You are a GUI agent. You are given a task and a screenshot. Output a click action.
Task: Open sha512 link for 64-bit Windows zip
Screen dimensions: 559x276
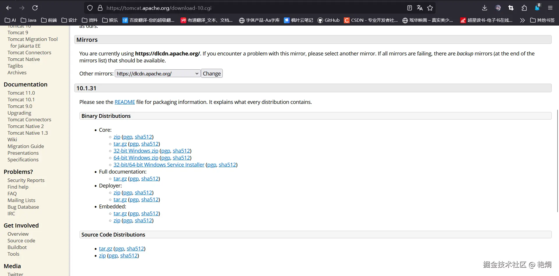181,158
